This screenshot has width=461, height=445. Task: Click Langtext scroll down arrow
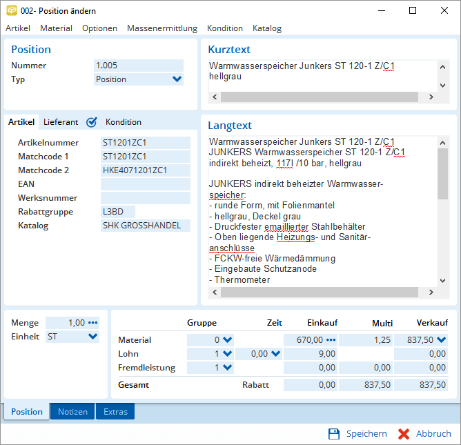(x=443, y=280)
